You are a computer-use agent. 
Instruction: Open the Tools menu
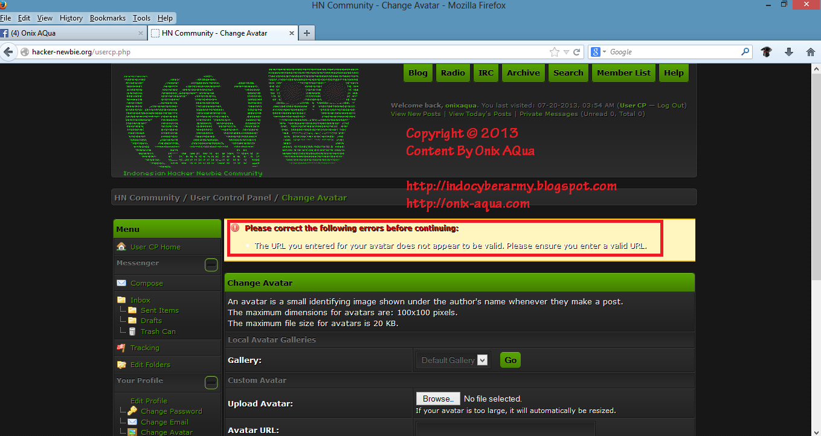tap(142, 18)
